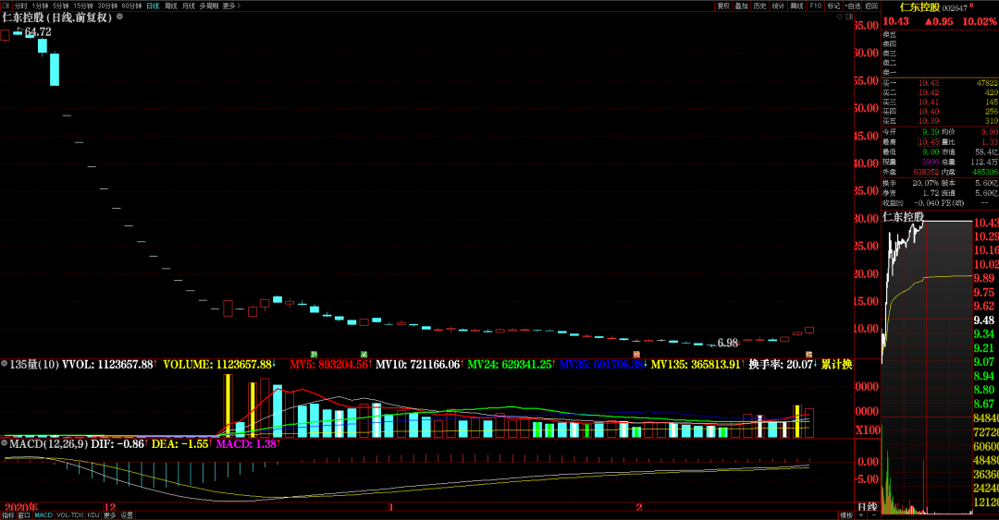Click the 换手率: 20.07 readout
999x520 pixels.
tap(781, 364)
